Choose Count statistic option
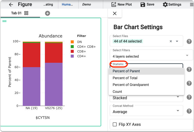The width and height of the screenshot is (194, 132). coord(146,91)
